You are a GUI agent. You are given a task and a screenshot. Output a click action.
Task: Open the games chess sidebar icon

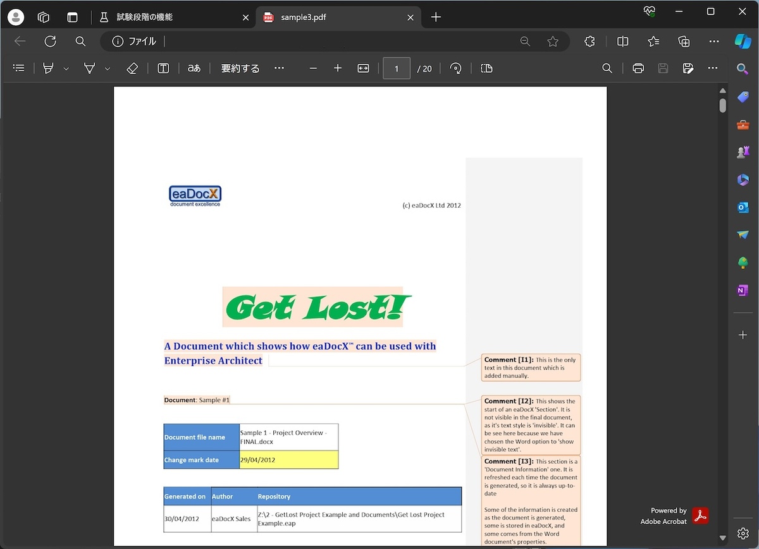pos(743,152)
